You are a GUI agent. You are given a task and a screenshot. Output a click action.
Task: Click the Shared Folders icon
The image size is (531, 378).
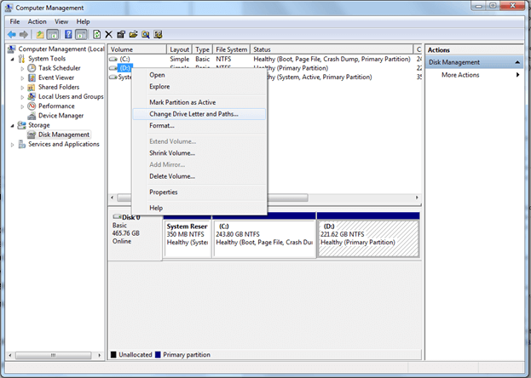click(x=32, y=88)
